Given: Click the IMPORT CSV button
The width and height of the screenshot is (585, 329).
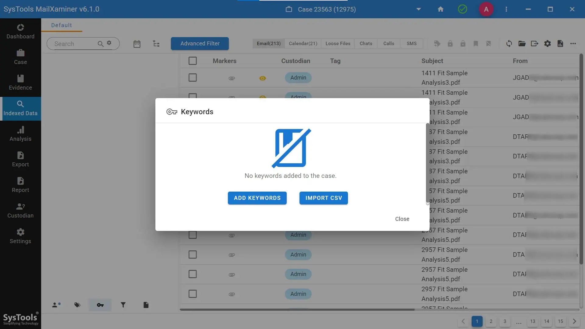Looking at the screenshot, I should pyautogui.click(x=324, y=198).
